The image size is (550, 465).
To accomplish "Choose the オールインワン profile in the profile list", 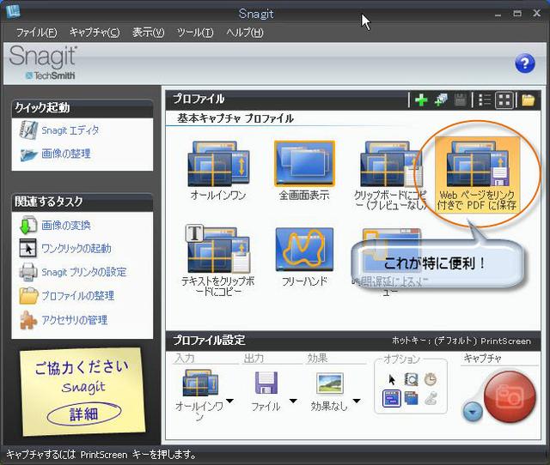I will click(218, 170).
